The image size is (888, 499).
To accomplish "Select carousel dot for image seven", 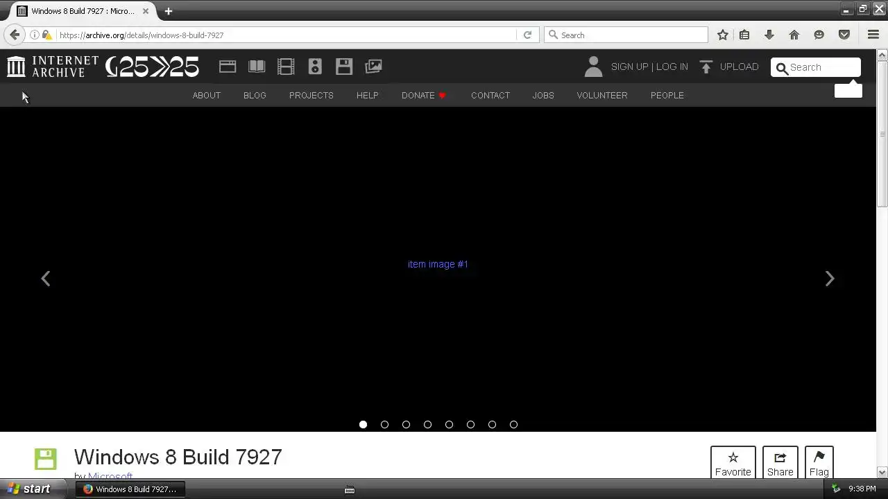I will [x=492, y=424].
